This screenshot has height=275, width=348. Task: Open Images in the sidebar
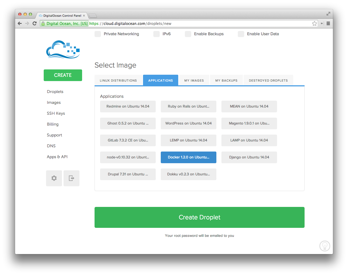tap(54, 103)
